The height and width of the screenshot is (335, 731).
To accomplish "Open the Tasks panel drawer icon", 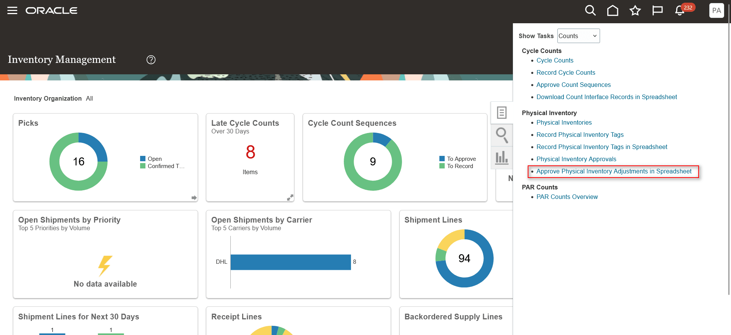I will 502,112.
